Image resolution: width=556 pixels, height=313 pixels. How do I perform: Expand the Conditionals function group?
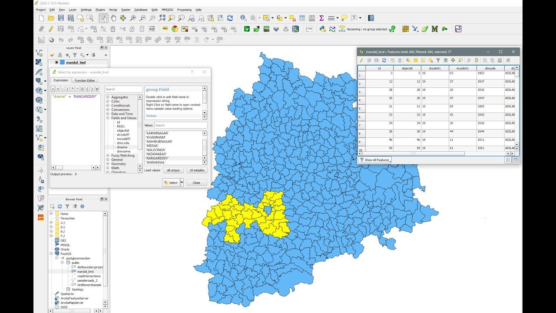(107, 106)
